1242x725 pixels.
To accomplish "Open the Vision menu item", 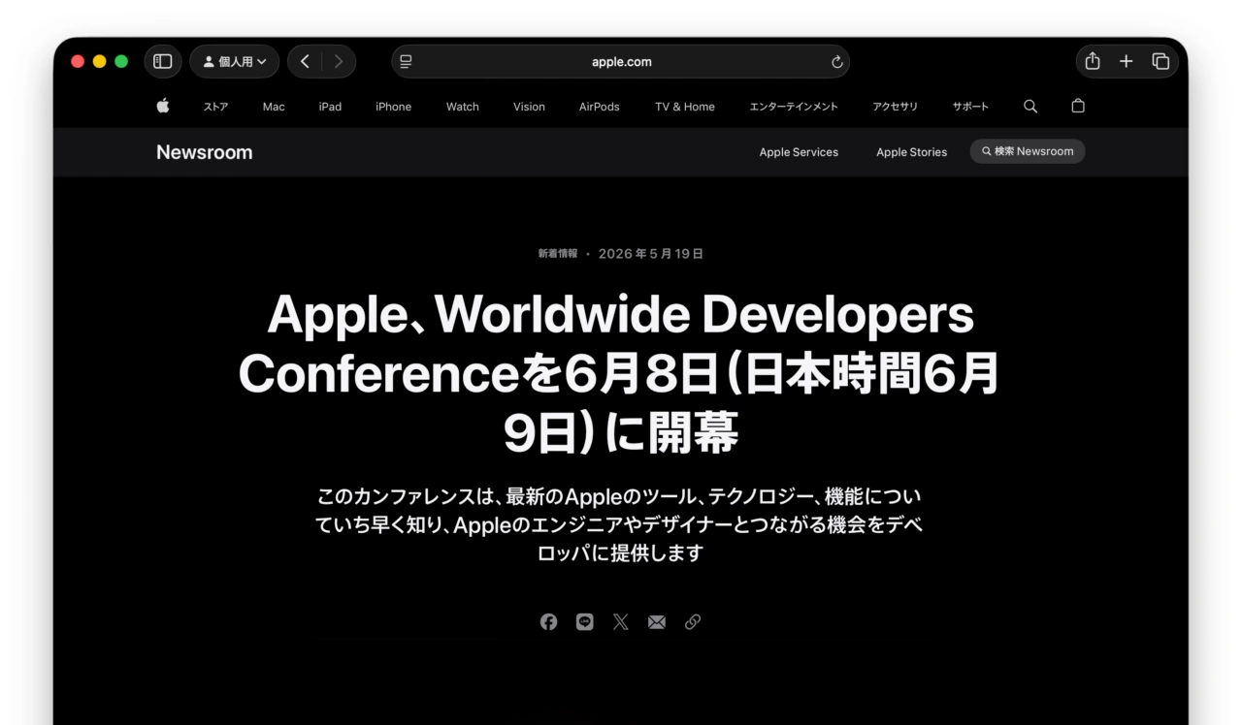I will pos(529,107).
